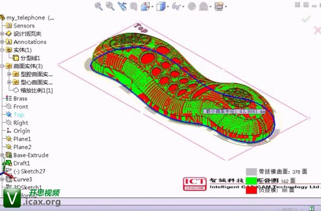This screenshot has height=211, width=321.
Task: Click the Top plane label in viewport
Action: click(141, 28)
